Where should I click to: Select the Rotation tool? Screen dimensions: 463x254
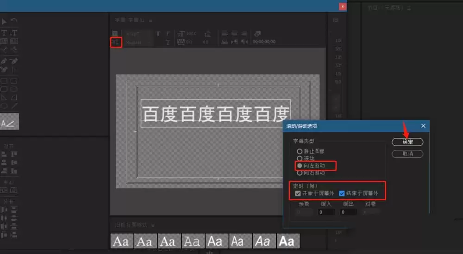[x=13, y=21]
